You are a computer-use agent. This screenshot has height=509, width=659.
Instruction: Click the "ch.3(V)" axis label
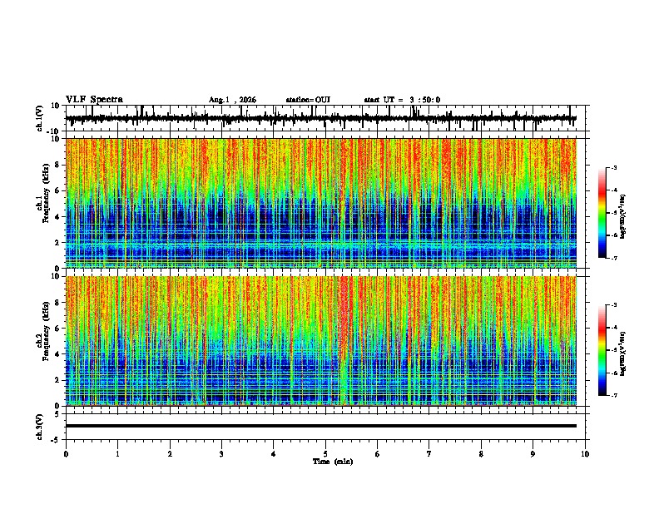pos(40,427)
